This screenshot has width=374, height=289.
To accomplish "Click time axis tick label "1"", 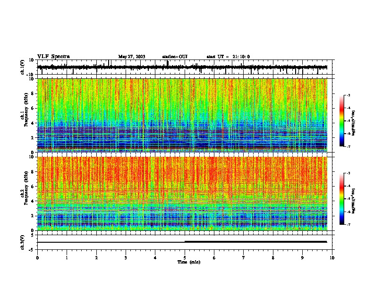I will [67, 258].
